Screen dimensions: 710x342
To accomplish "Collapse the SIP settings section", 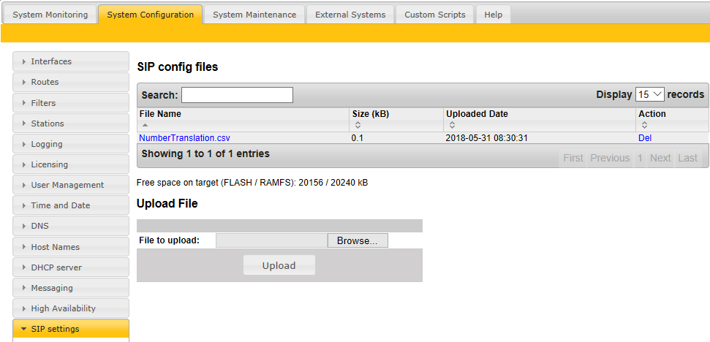I will pos(71,329).
